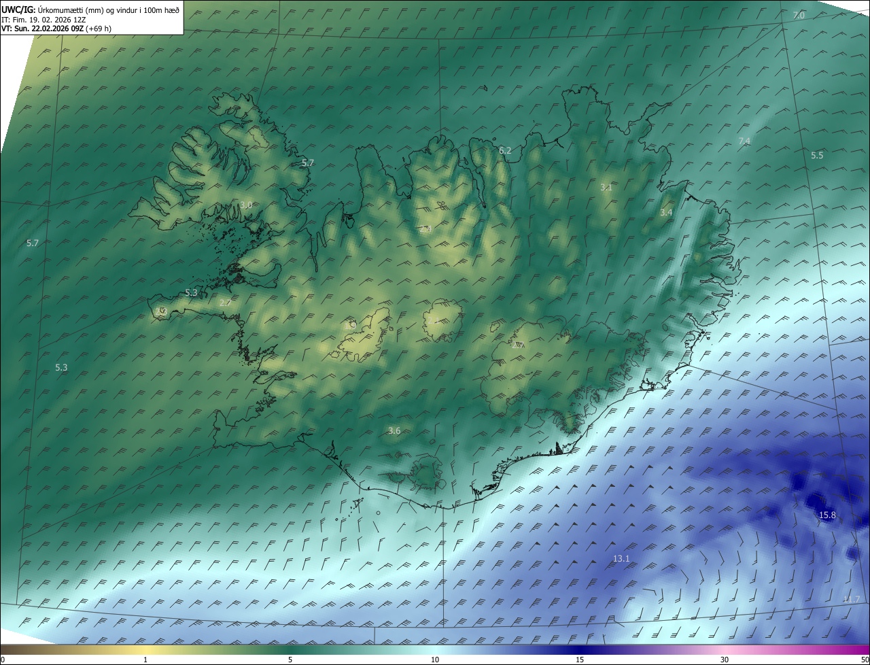Click the "VT: Sun. 22.02.2026 09Z (+69 h)" line
Screen dimensions: 870x665
pyautogui.click(x=56, y=29)
